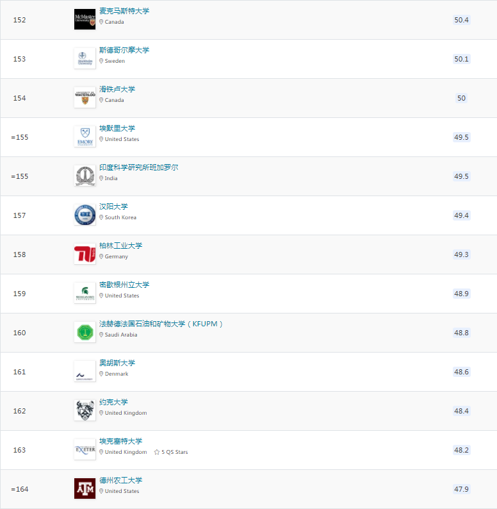Screen dimensions: 497x509
Task: Select the score 50 badge
Action: click(x=461, y=98)
